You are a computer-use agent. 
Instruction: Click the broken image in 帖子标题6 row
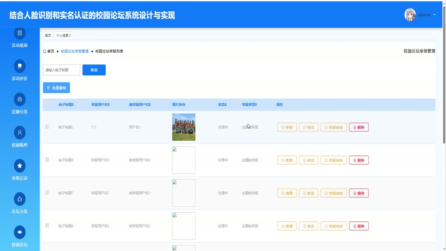(184, 226)
